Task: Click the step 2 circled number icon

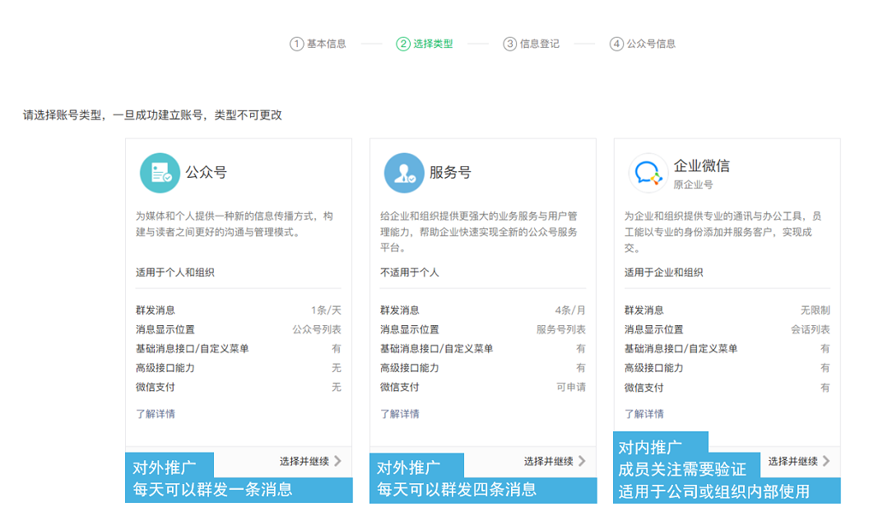Action: click(x=403, y=44)
